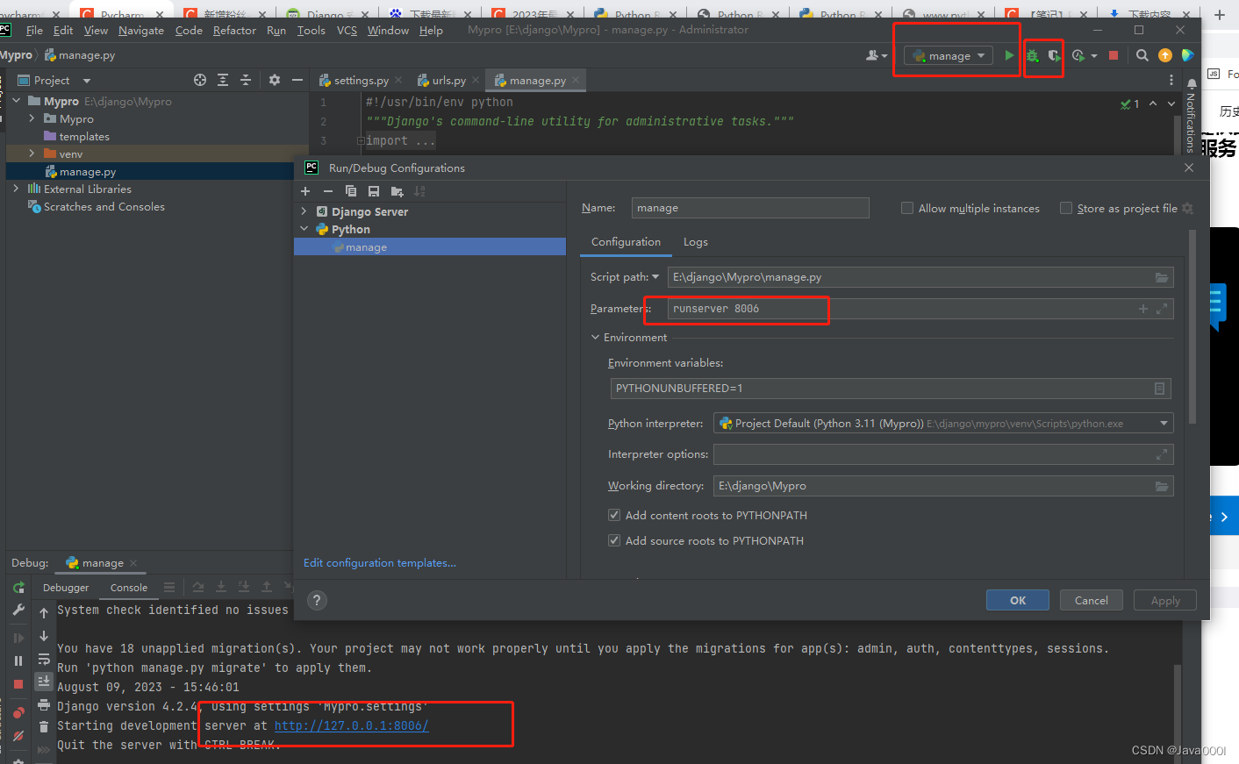Click the Select Opened File target icon
1239x764 pixels.
tap(200, 80)
